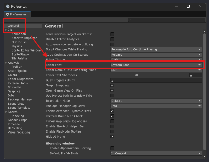209x162 pixels.
Task: Click the search magnifier icon
Action: 130,20
